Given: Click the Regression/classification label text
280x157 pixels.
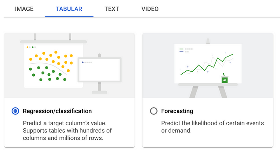Looking at the screenshot, I should pos(57,111).
